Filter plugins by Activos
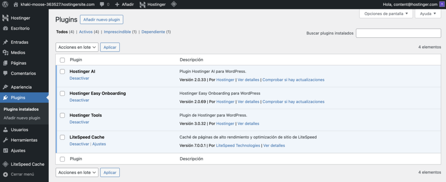 click(x=86, y=32)
